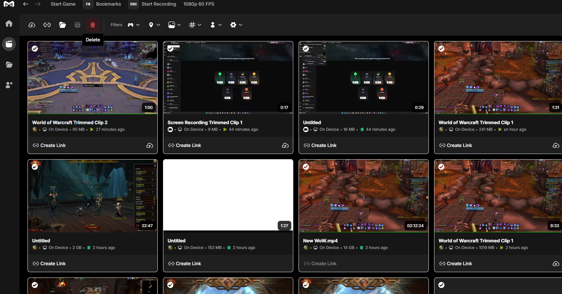Click the F8 hotkey badge
The width and height of the screenshot is (562, 294).
point(88,4)
